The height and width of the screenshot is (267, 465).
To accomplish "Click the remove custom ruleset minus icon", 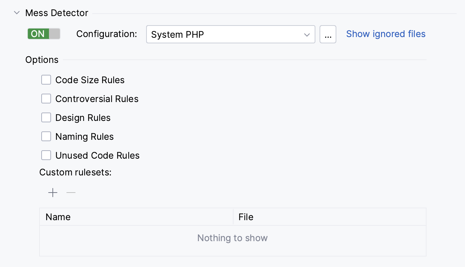I will pos(71,193).
